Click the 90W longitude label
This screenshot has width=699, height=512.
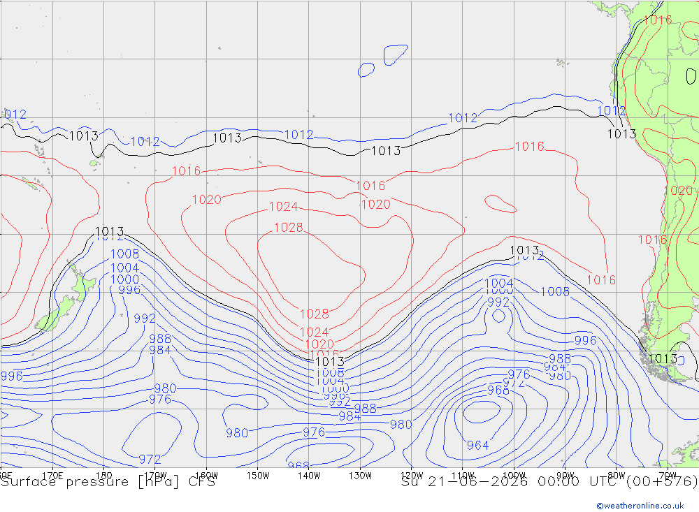coord(565,476)
